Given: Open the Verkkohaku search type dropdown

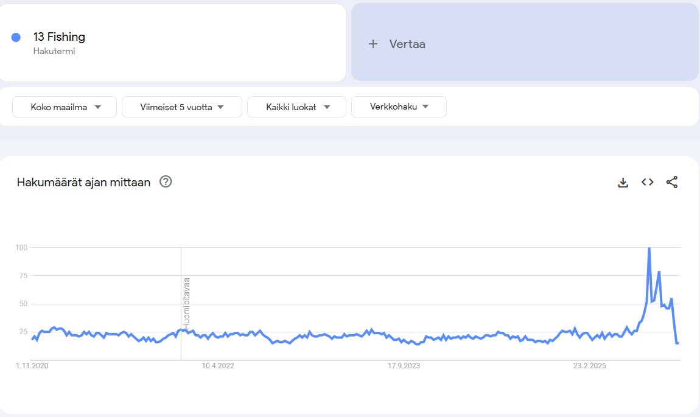Looking at the screenshot, I should [399, 107].
